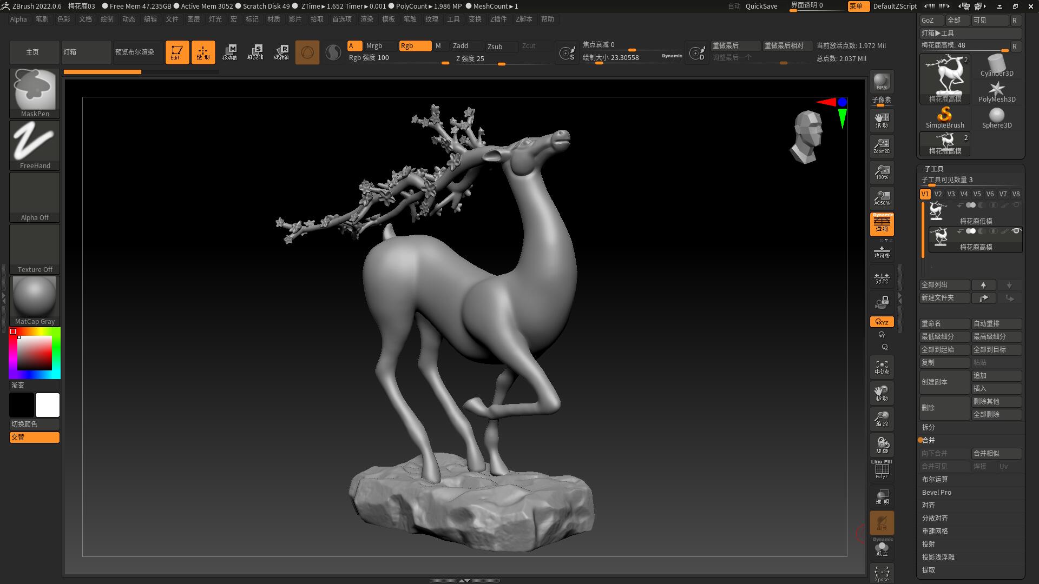Viewport: 1039px width, 584px height.
Task: Activate the Zoom2D view icon
Action: [882, 146]
